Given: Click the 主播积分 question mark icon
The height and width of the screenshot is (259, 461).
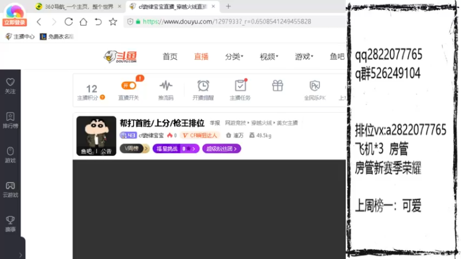Looking at the screenshot, I should (x=103, y=97).
